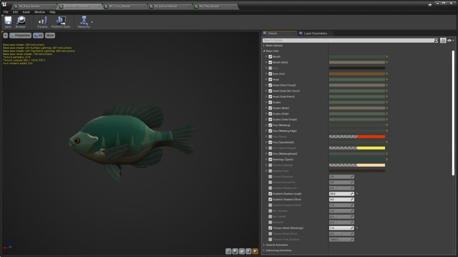This screenshot has width=458, height=257.
Task: Collapse the Base Color section
Action: (264, 51)
